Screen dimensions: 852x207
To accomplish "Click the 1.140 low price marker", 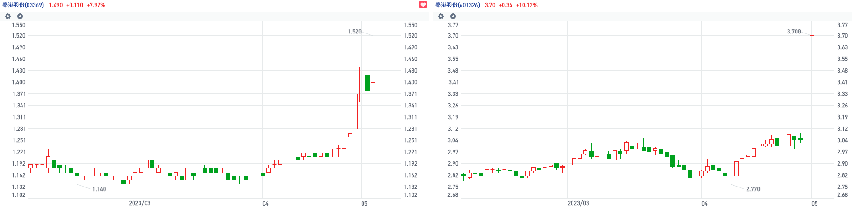I will [99, 189].
